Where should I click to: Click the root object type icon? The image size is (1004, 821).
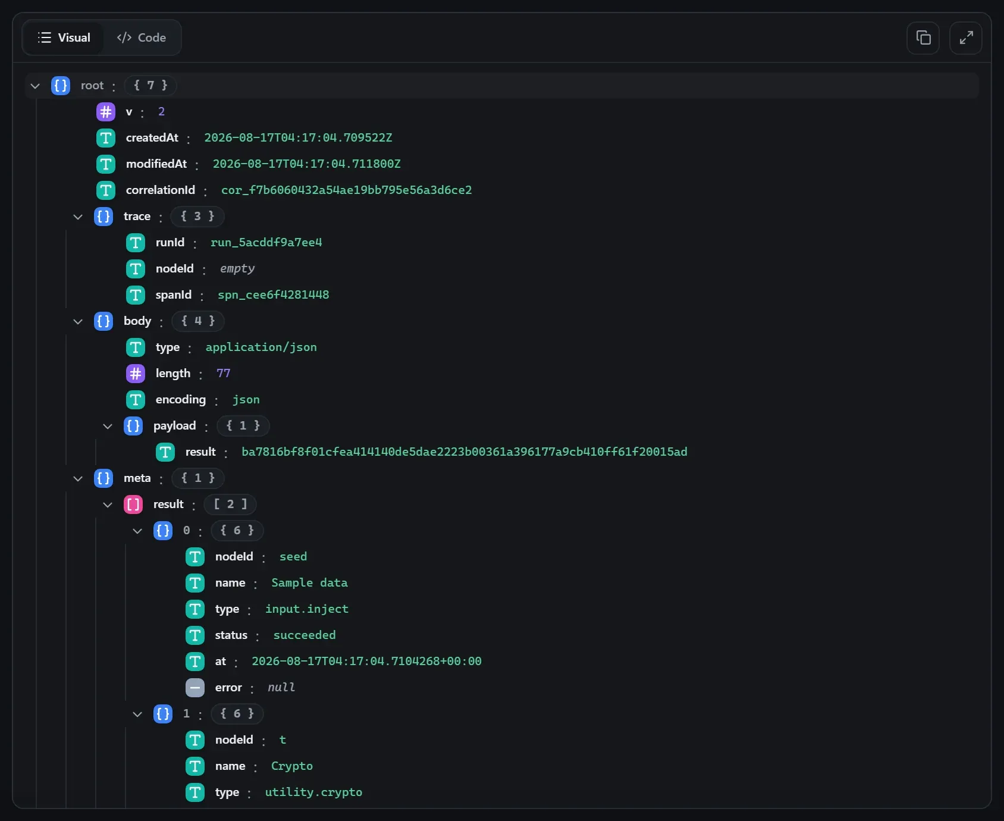click(61, 86)
